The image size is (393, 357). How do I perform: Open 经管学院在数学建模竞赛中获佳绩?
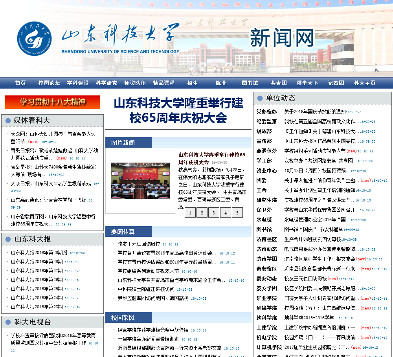click(153, 330)
